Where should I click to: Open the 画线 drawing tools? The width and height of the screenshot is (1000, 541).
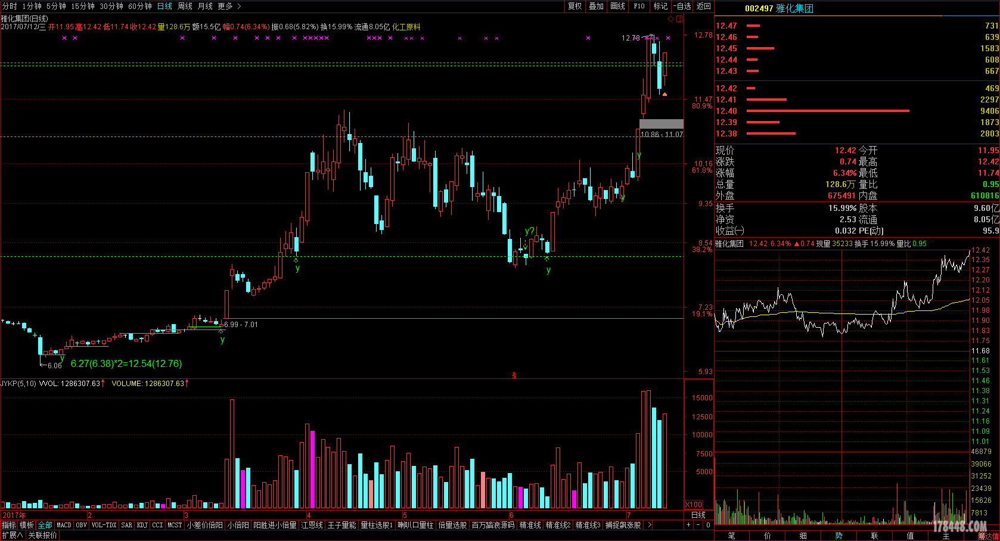pyautogui.click(x=617, y=6)
